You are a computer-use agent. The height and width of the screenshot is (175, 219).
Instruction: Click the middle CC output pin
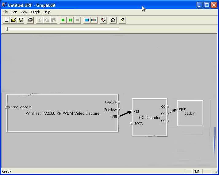tap(168, 114)
